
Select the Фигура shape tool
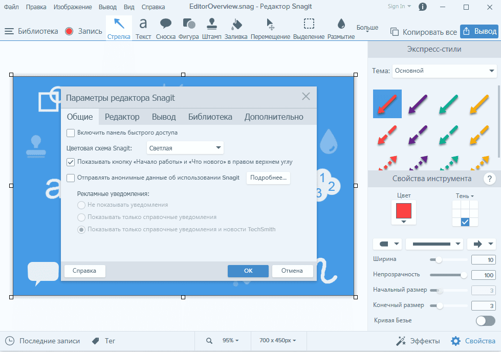click(x=188, y=28)
